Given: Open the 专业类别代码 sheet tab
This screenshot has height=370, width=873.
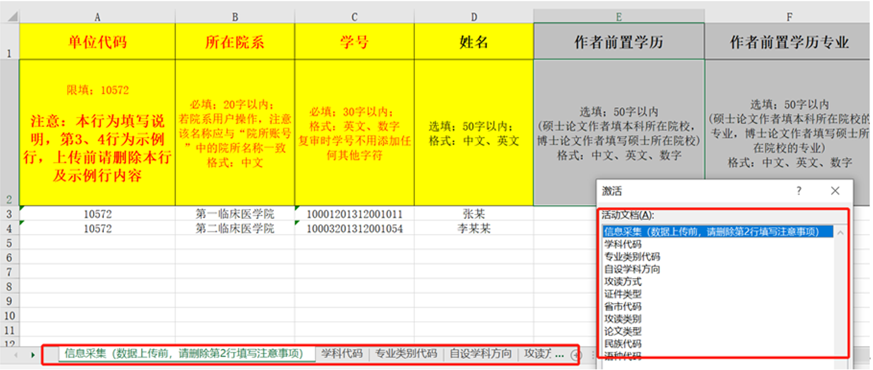Looking at the screenshot, I should pyautogui.click(x=406, y=354).
